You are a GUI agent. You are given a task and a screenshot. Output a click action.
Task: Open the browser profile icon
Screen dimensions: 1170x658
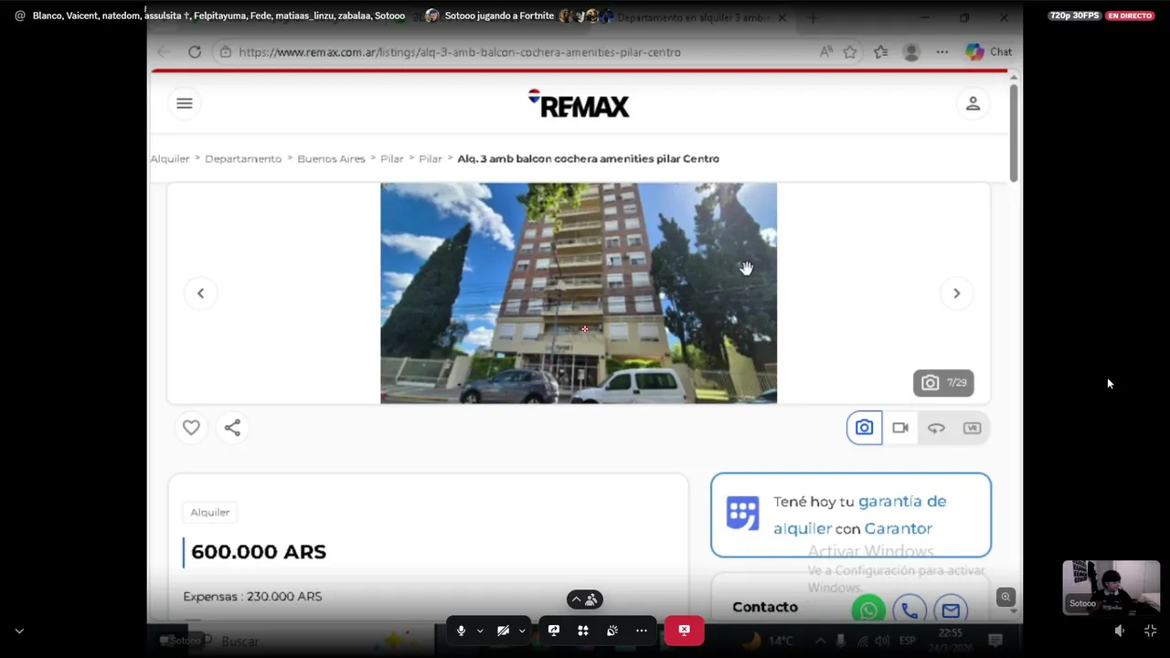pos(911,52)
